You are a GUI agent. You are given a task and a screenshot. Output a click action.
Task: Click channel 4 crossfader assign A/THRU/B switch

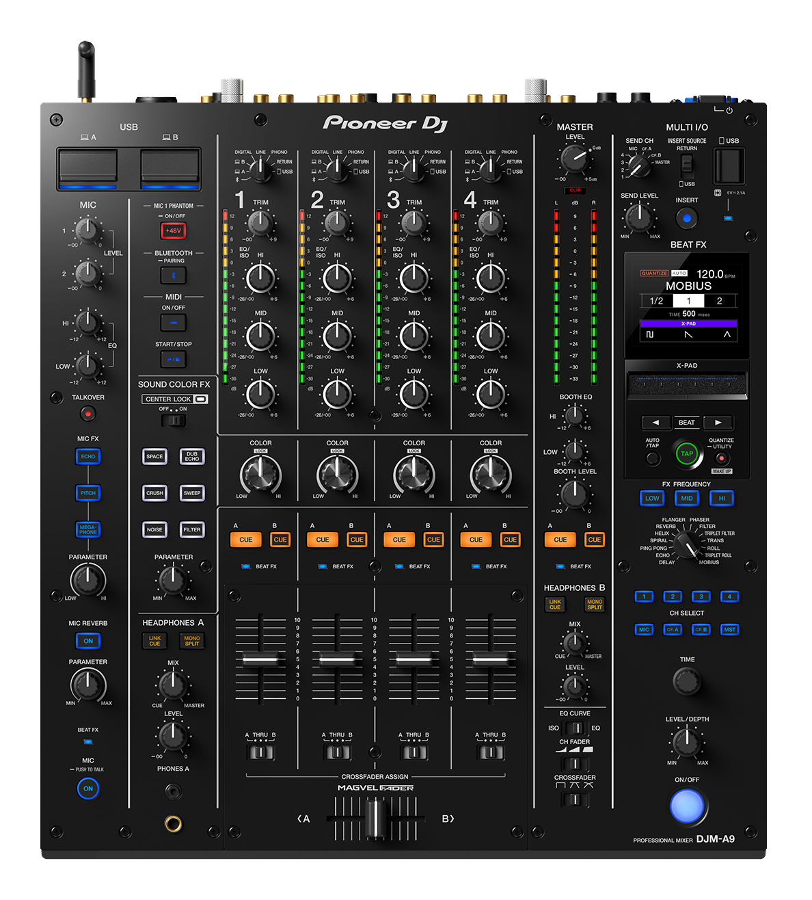point(490,752)
